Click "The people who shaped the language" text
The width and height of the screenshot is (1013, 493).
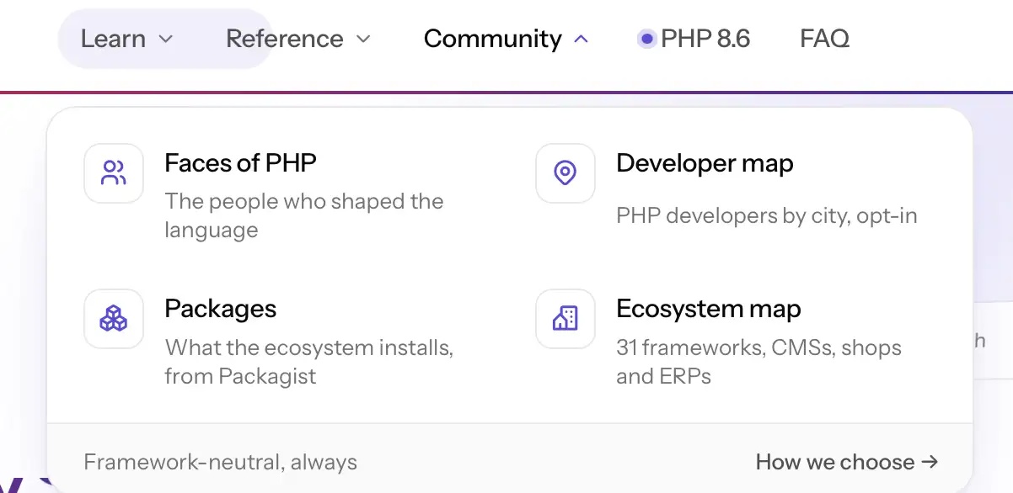pyautogui.click(x=304, y=215)
